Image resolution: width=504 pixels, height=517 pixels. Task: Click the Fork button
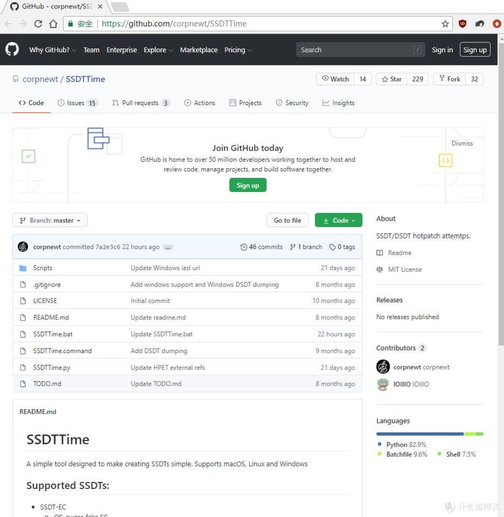(x=449, y=79)
